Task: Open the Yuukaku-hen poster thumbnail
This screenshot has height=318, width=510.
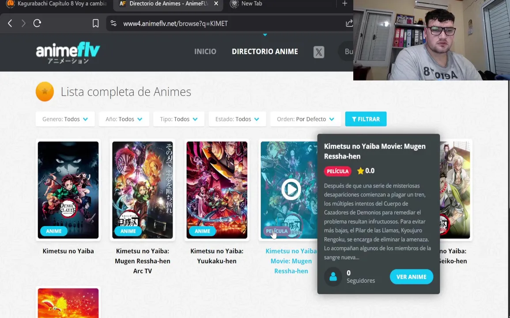Action: (x=217, y=190)
